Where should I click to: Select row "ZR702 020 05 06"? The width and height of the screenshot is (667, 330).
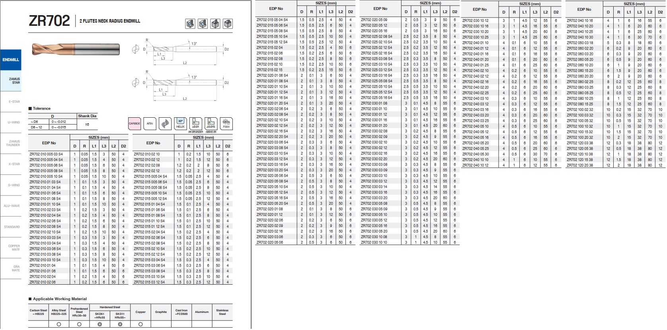(x=305, y=242)
